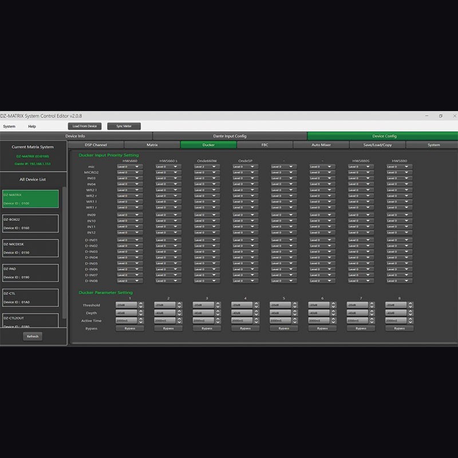Toggle Bypass for ducker 1
This screenshot has width=458, height=458.
click(130, 329)
